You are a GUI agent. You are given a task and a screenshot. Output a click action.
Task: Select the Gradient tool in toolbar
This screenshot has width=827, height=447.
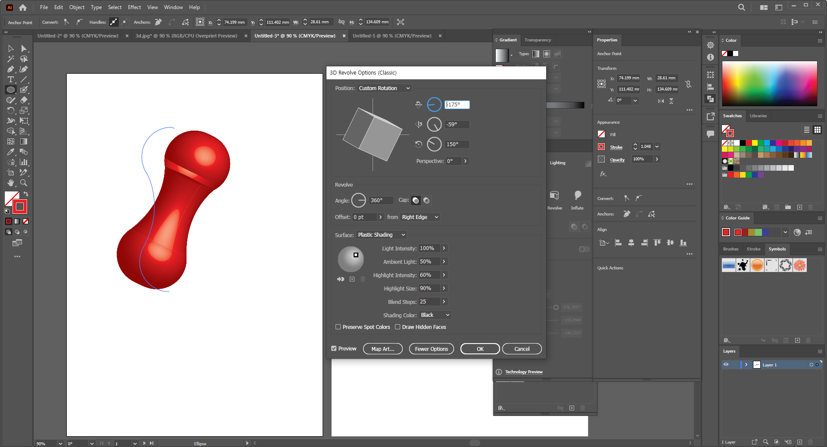click(24, 141)
